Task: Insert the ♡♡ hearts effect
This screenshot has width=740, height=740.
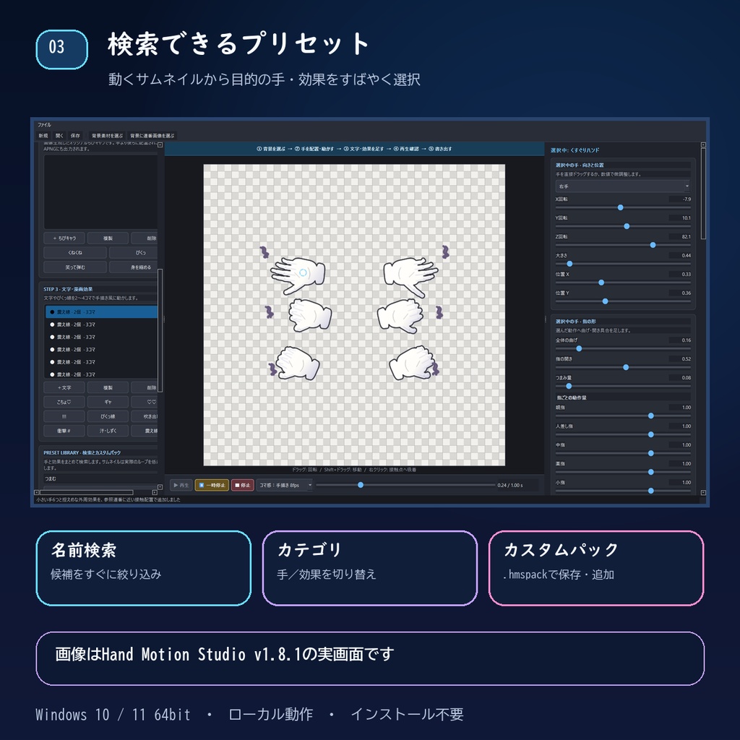Action: pyautogui.click(x=145, y=402)
